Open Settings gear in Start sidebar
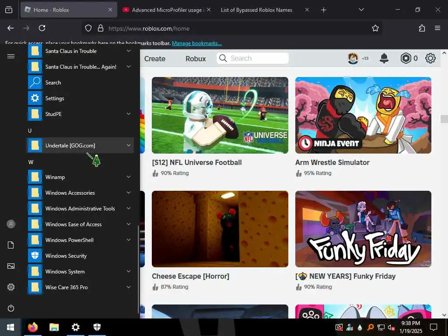 click(11, 287)
